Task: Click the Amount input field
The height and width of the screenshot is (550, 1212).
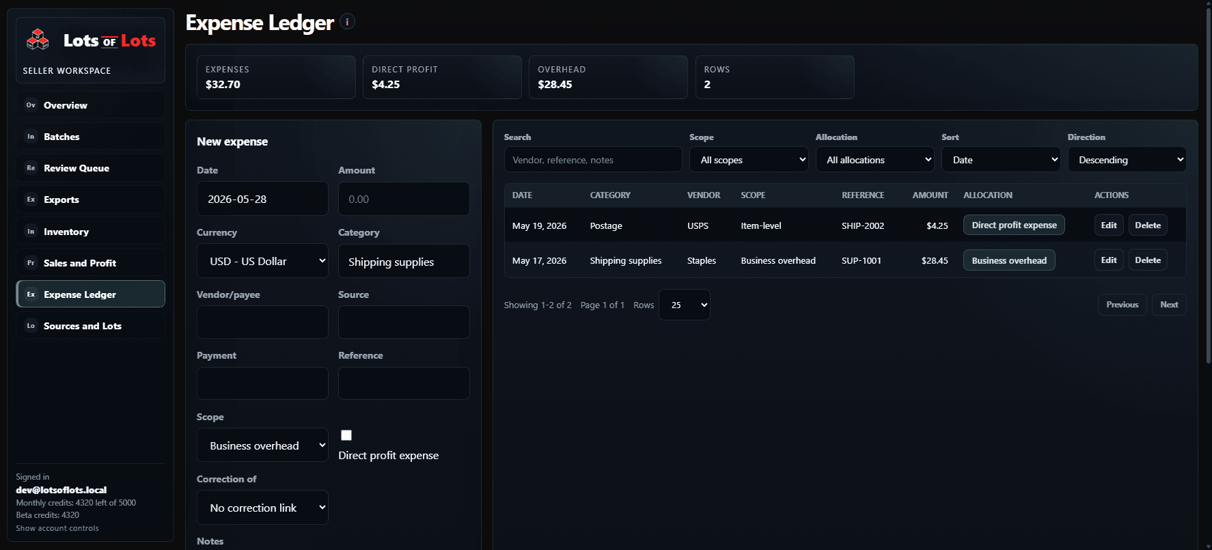Action: pos(404,199)
